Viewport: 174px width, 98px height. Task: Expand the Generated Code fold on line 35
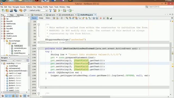(x=39, y=42)
